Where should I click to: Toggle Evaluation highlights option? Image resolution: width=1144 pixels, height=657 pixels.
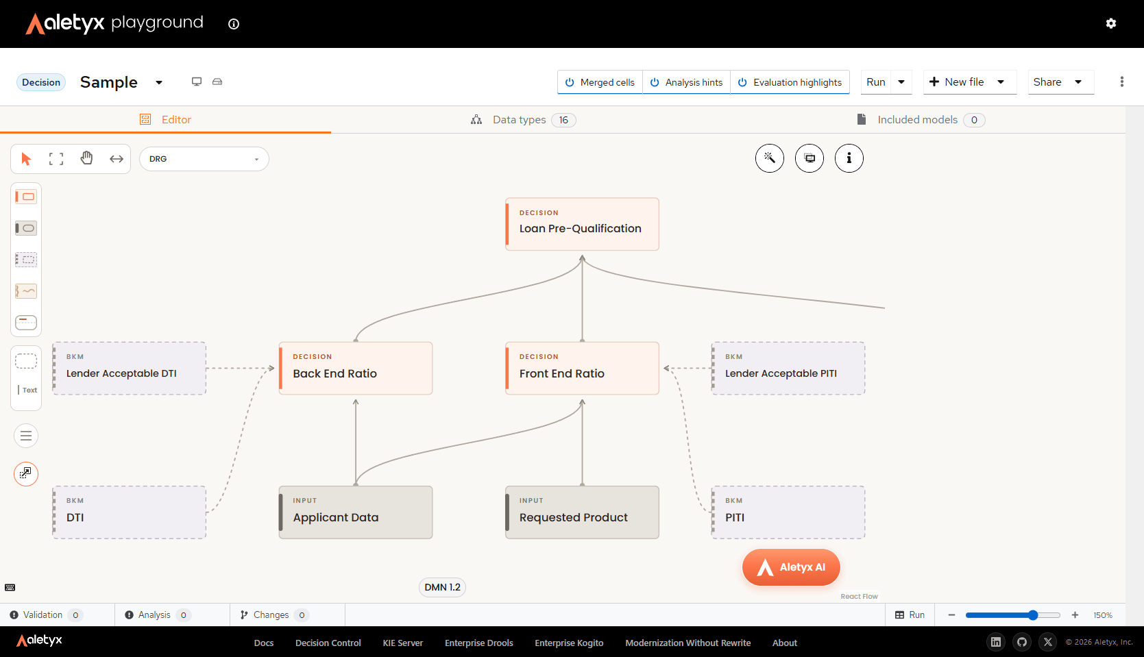pyautogui.click(x=790, y=82)
